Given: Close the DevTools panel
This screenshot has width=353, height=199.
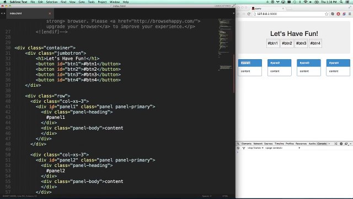Looking at the screenshot, I should point(351,144).
